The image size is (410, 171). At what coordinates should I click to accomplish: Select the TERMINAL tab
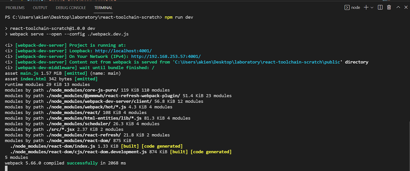(x=103, y=8)
